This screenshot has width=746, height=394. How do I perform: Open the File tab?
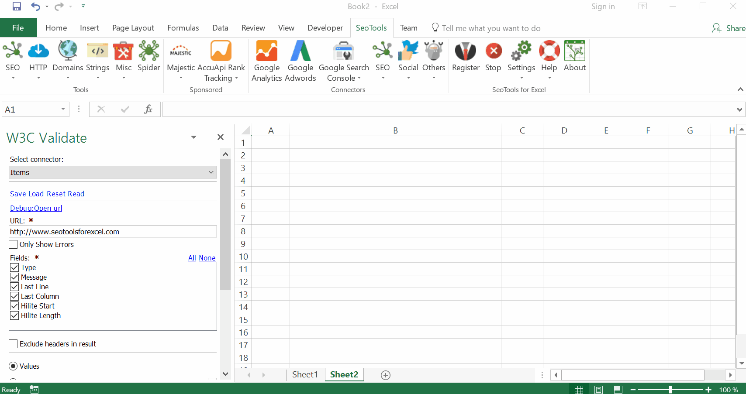(18, 28)
